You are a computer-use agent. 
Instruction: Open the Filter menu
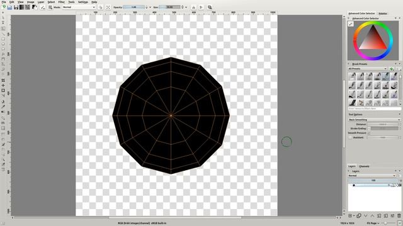(x=62, y=2)
